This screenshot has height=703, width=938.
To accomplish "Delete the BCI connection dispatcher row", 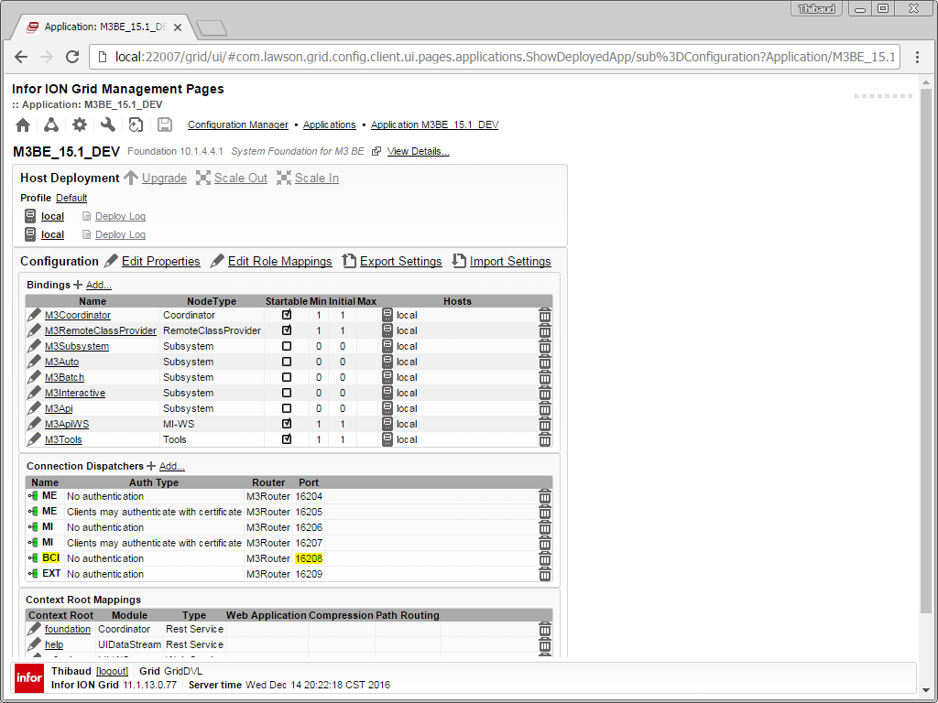I will click(x=545, y=558).
